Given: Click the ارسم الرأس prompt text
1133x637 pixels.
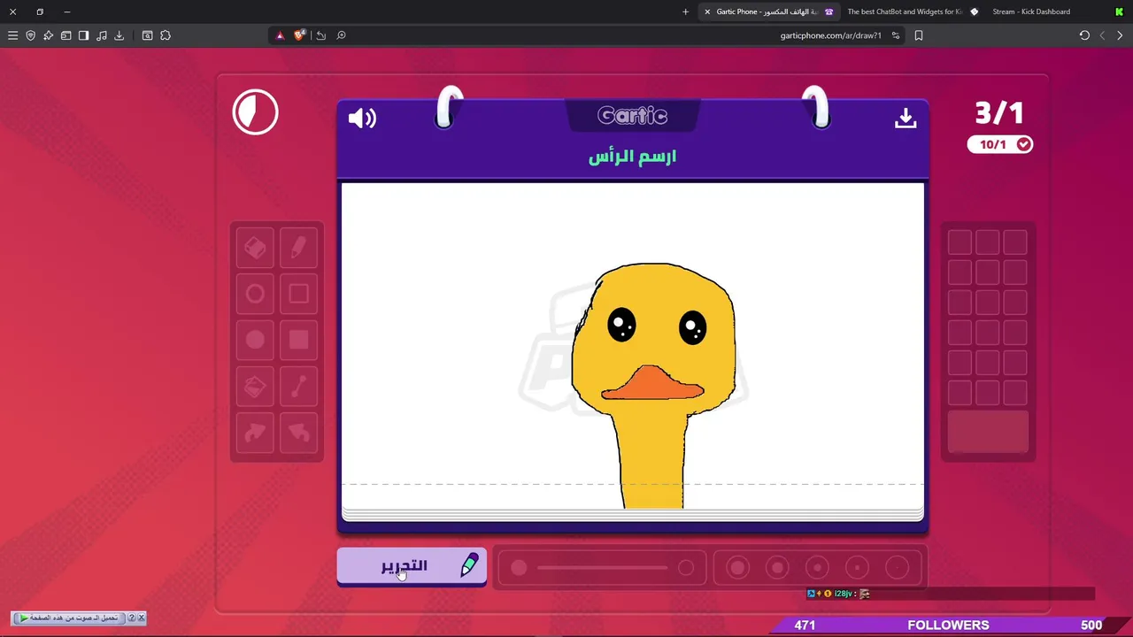Looking at the screenshot, I should (632, 157).
